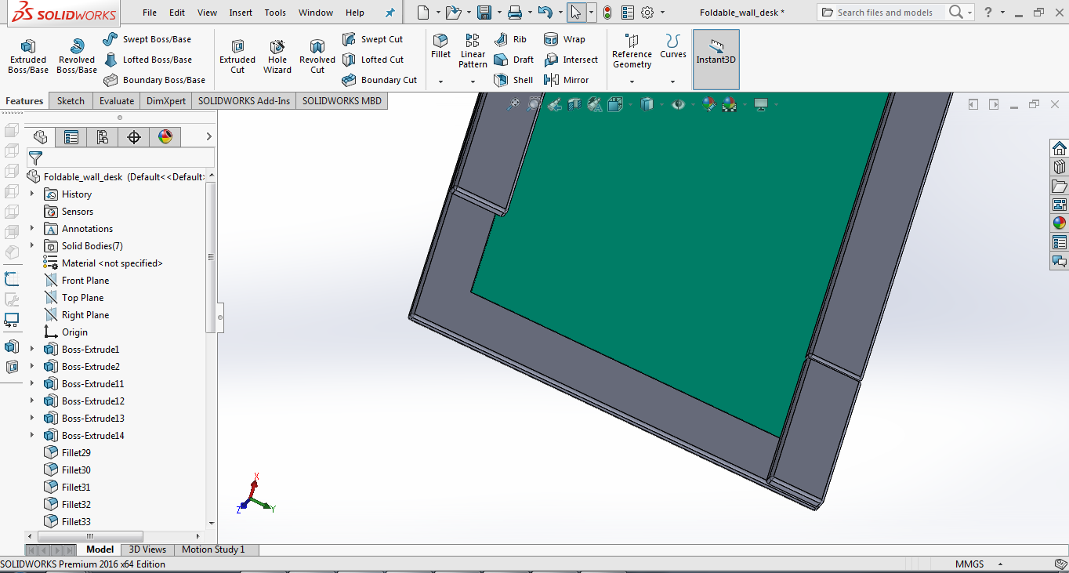Open the MMGS unit system dropdown
The width and height of the screenshot is (1069, 573).
999,564
